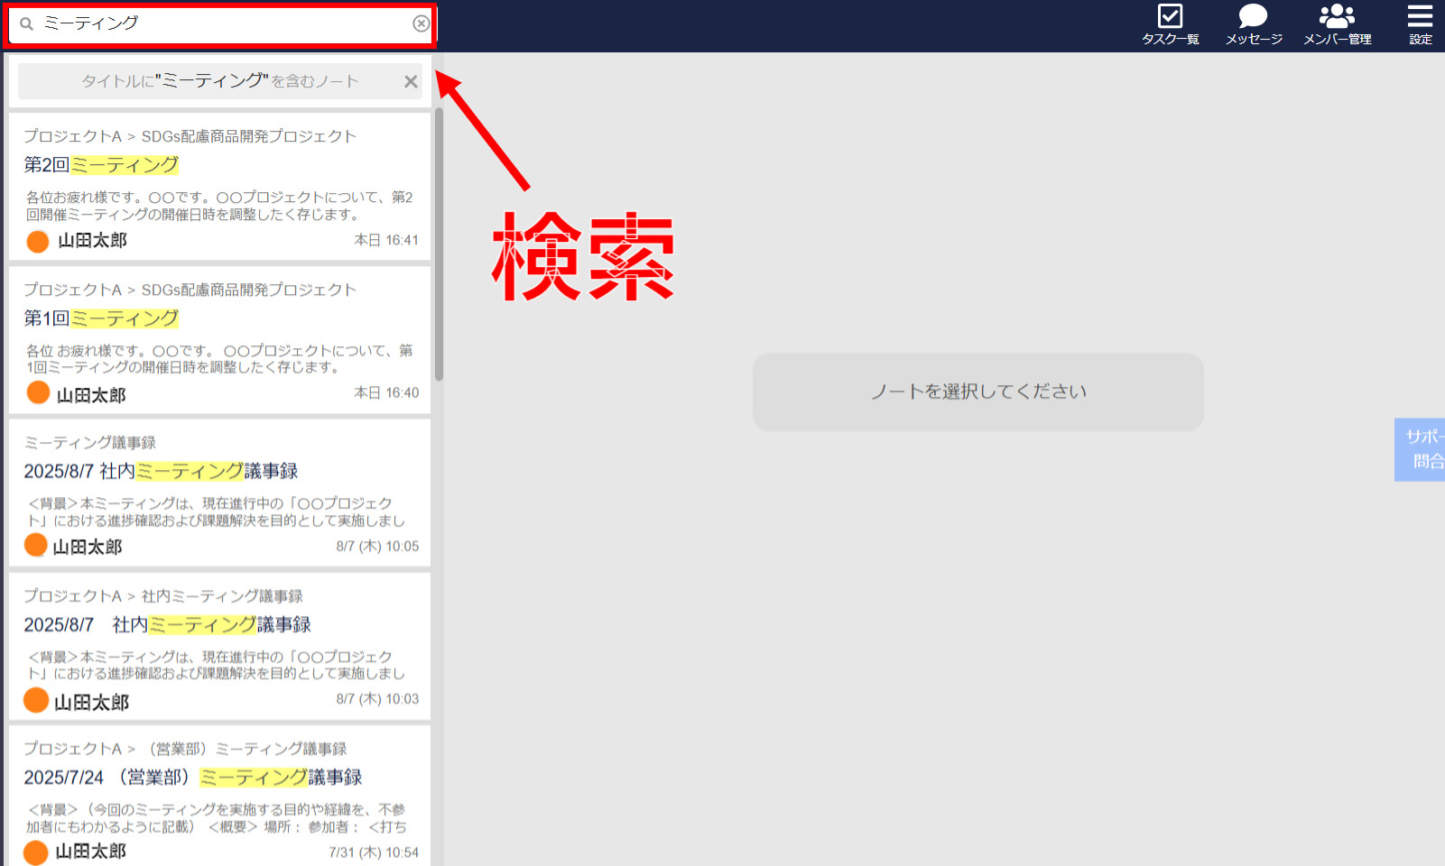
Task: Click the ノートを選択してください placeholder
Action: click(978, 392)
